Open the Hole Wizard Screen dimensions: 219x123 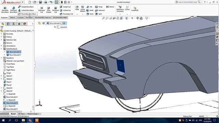click(x=49, y=10)
